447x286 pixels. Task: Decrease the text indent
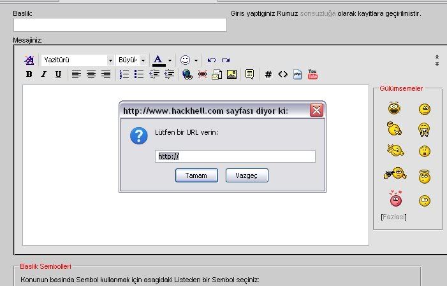(x=154, y=74)
